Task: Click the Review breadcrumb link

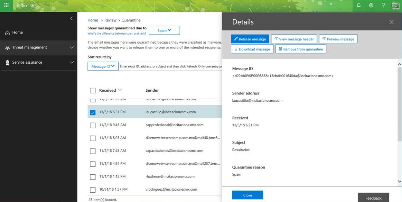Action: tap(110, 20)
